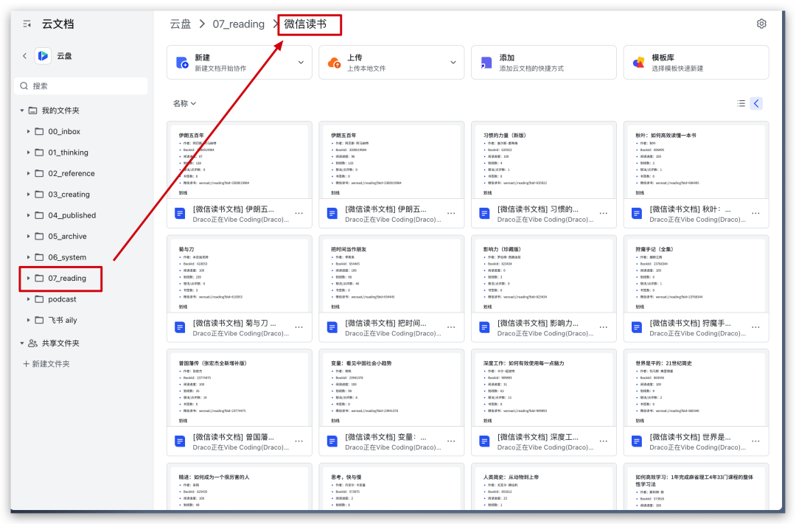The height and width of the screenshot is (524, 796).
Task: Click the 模板库 template library icon
Action: coord(638,63)
